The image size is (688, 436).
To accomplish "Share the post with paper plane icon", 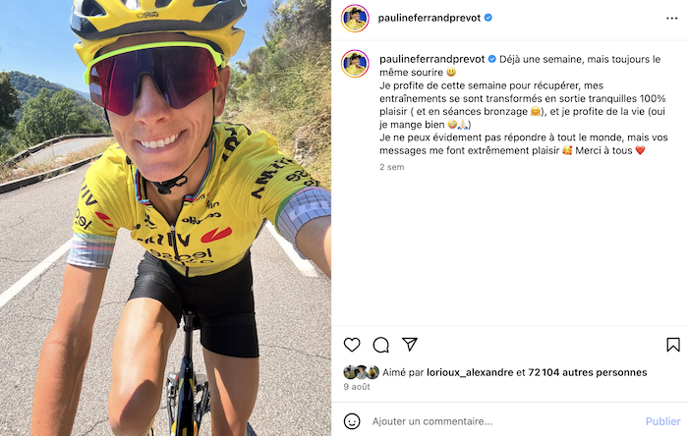I will click(410, 345).
